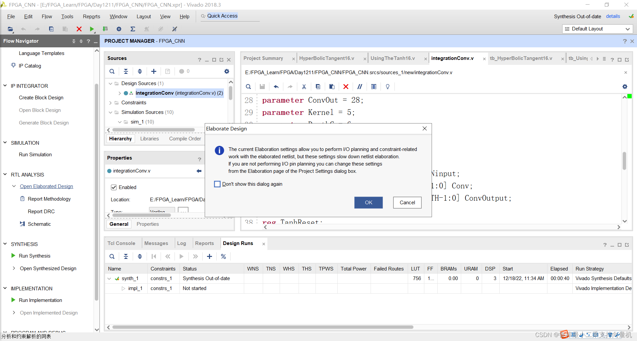Click the green Run Simulation toolbar icon
This screenshot has width=637, height=341.
pos(92,29)
